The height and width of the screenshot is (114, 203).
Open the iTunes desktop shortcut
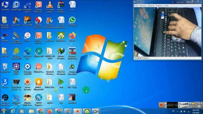(x=28, y=37)
